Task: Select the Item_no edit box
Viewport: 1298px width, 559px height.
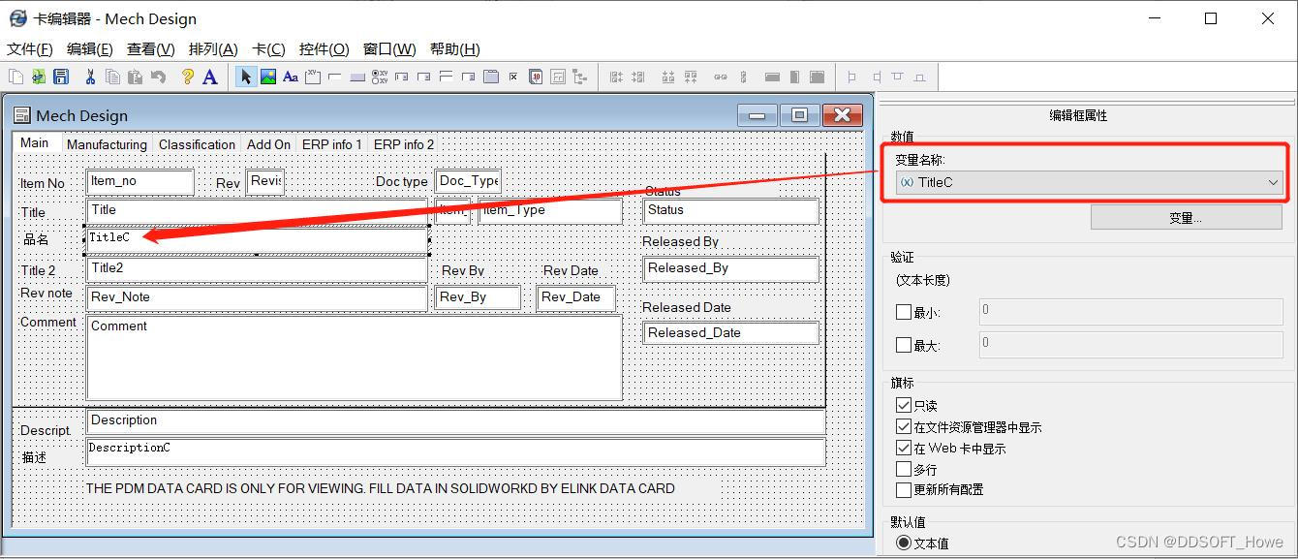Action: [140, 182]
